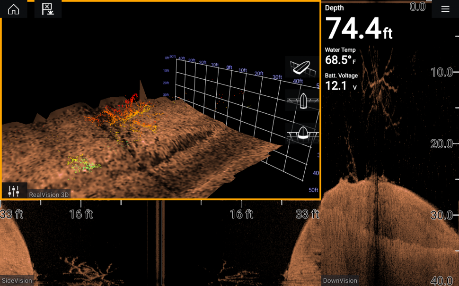Tap the 30.0 depth scale mark
This screenshot has width=459, height=286.
click(x=442, y=215)
